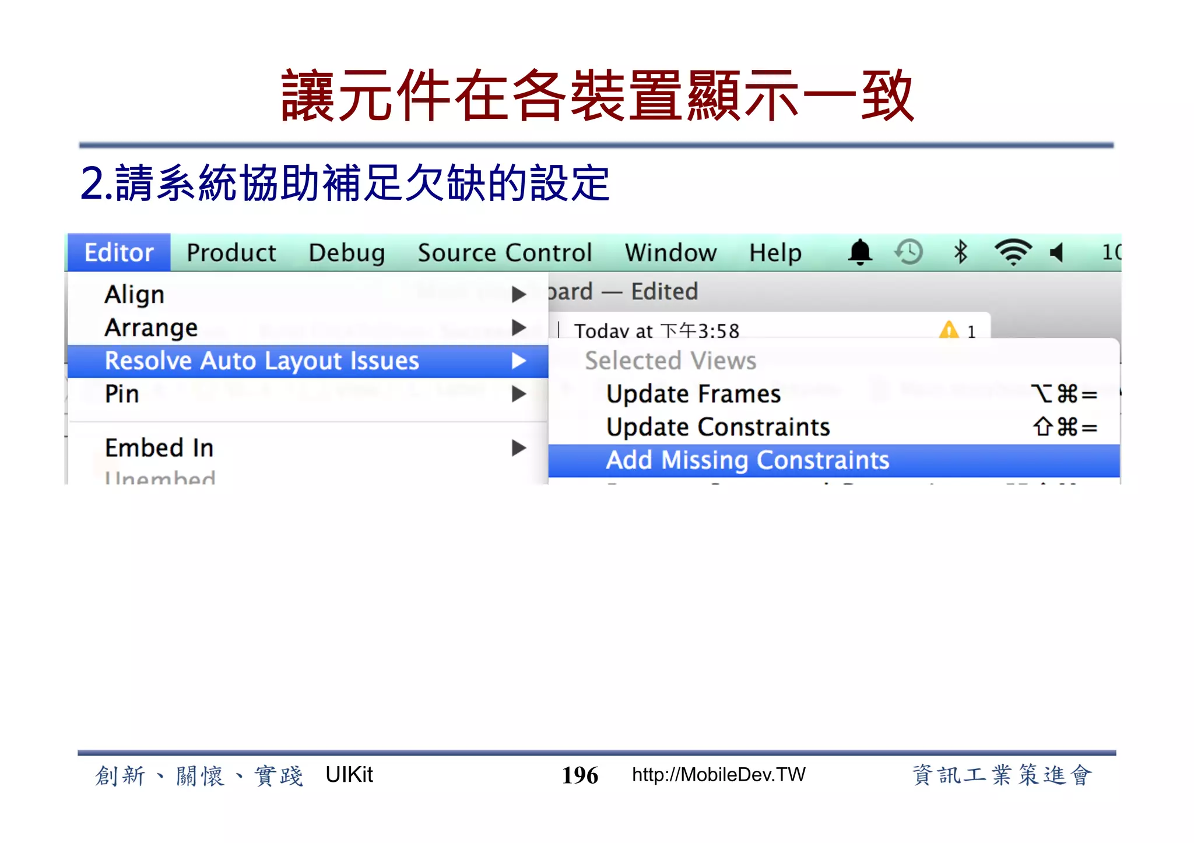Expand the Arrange submenu
Image resolution: width=1194 pixels, height=843 pixels.
click(x=308, y=327)
